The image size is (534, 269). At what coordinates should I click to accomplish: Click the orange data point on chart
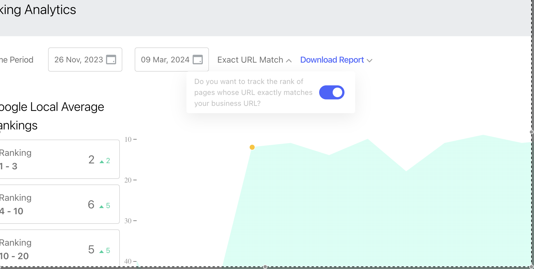point(252,147)
